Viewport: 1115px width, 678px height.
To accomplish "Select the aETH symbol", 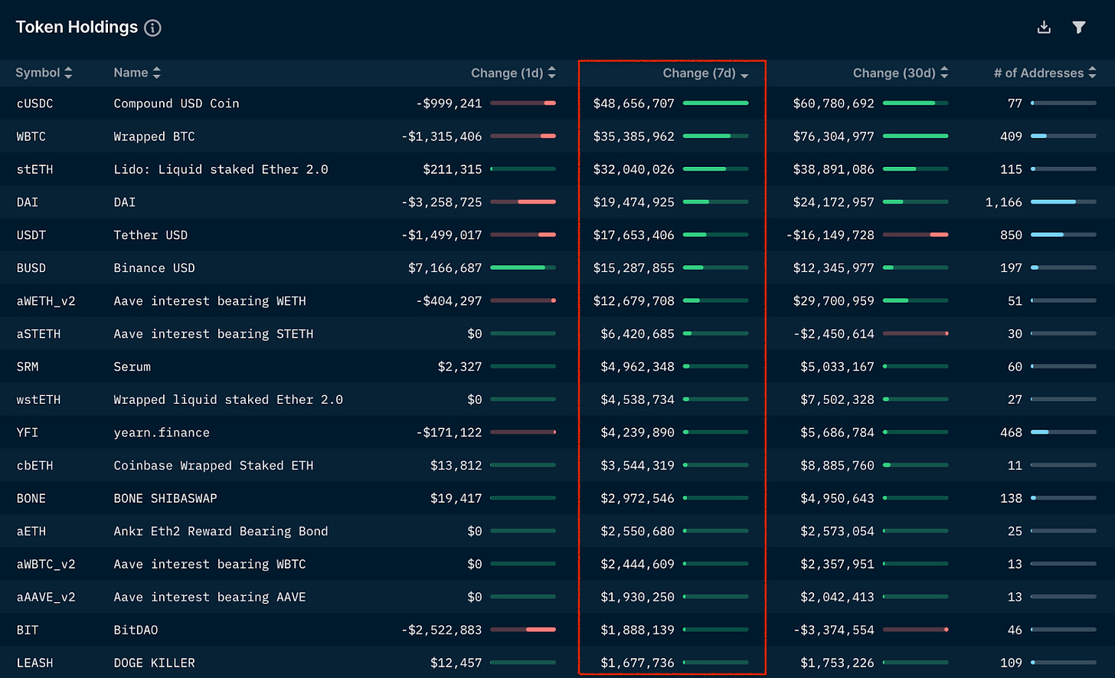I will (31, 532).
